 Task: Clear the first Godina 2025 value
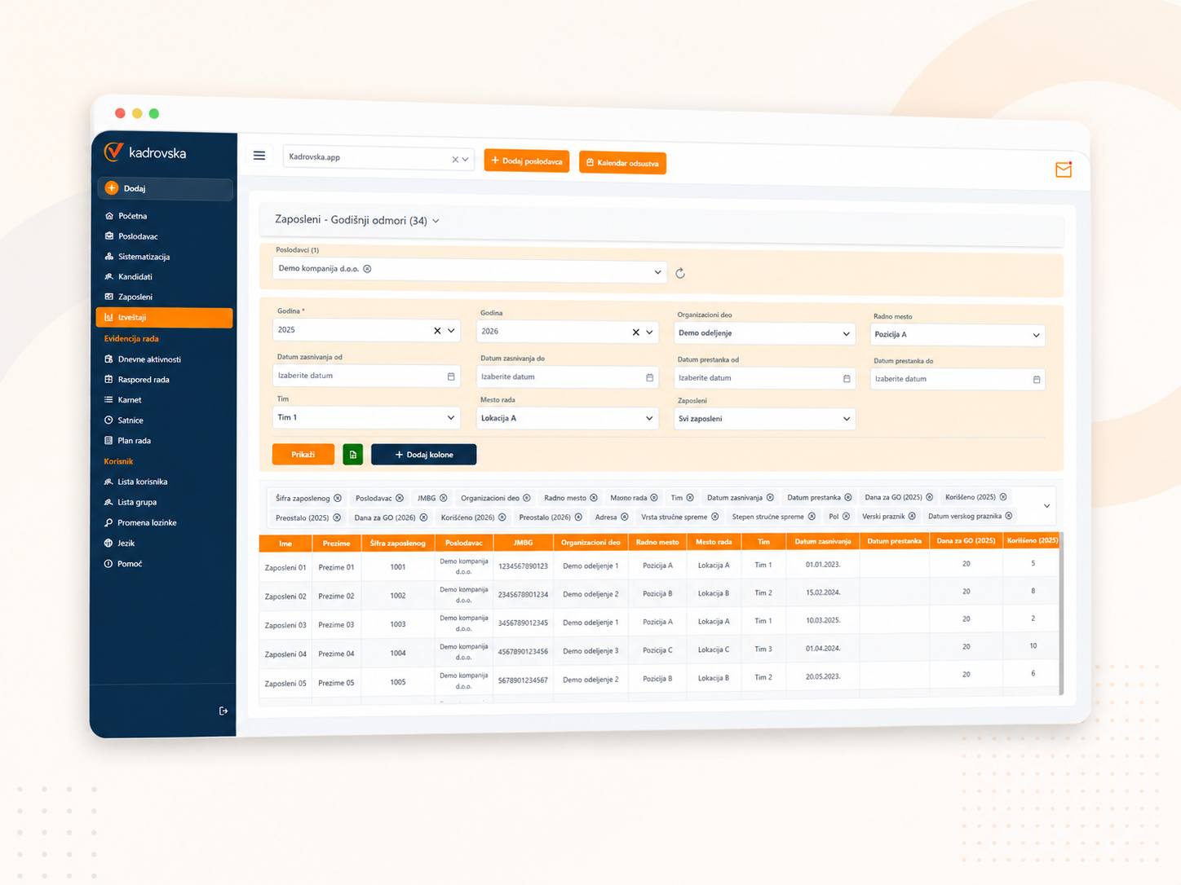437,331
